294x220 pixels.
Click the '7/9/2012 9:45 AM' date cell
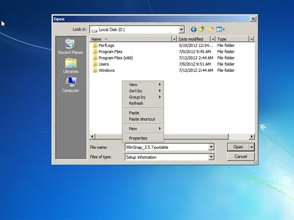pyautogui.click(x=195, y=52)
